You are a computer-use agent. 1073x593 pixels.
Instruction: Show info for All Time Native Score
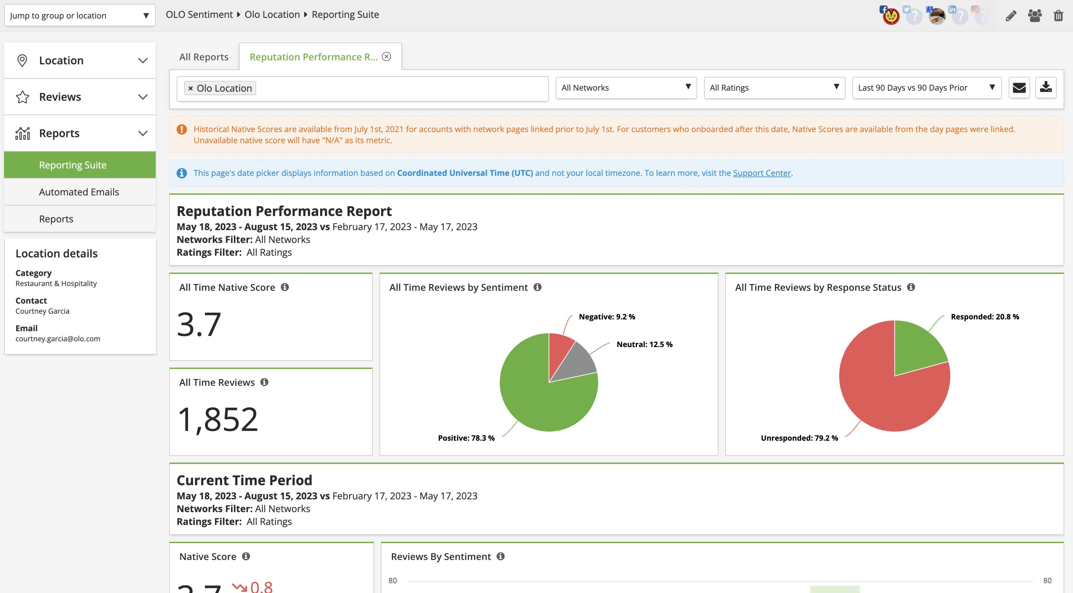285,287
